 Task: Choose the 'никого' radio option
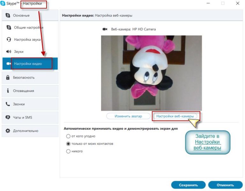[x=68, y=151]
